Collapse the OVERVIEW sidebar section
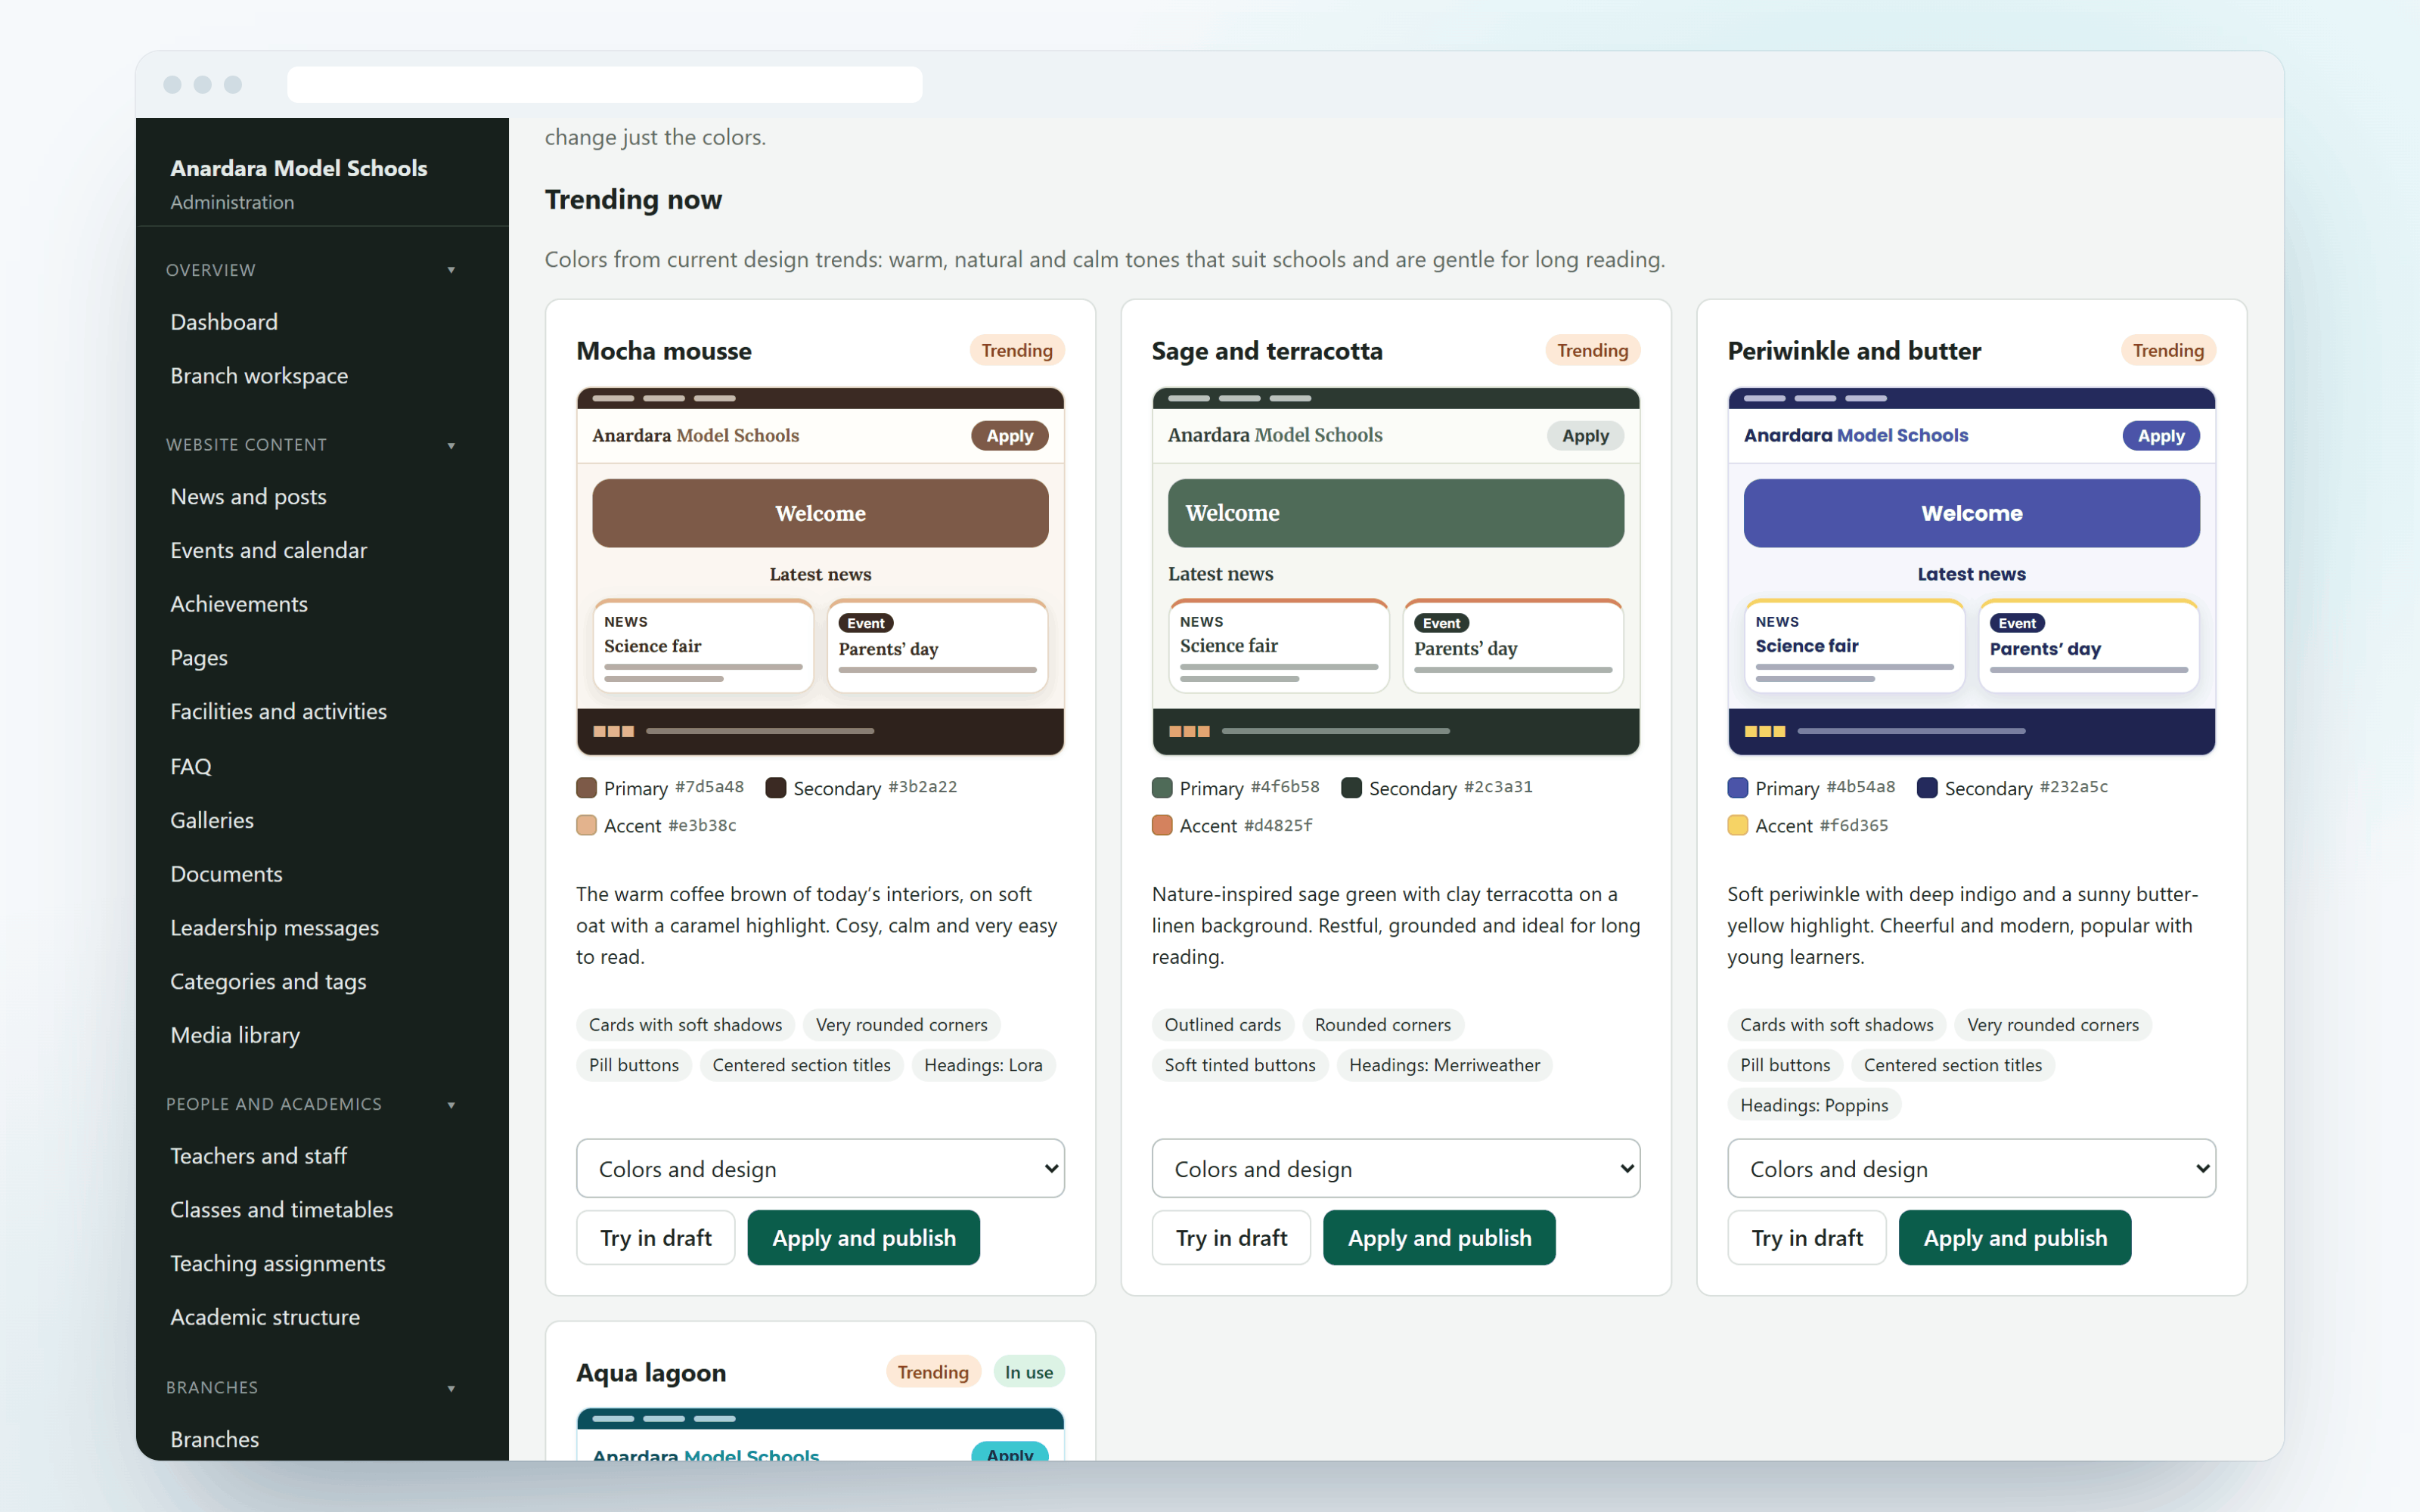Image resolution: width=2420 pixels, height=1512 pixels. click(x=311, y=270)
